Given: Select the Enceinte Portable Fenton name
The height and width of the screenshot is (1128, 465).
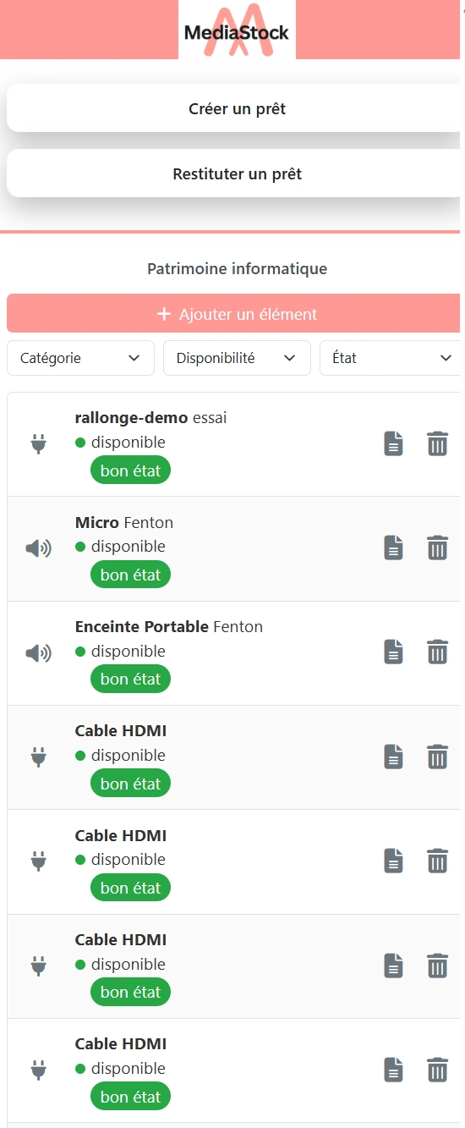Looking at the screenshot, I should tap(169, 626).
